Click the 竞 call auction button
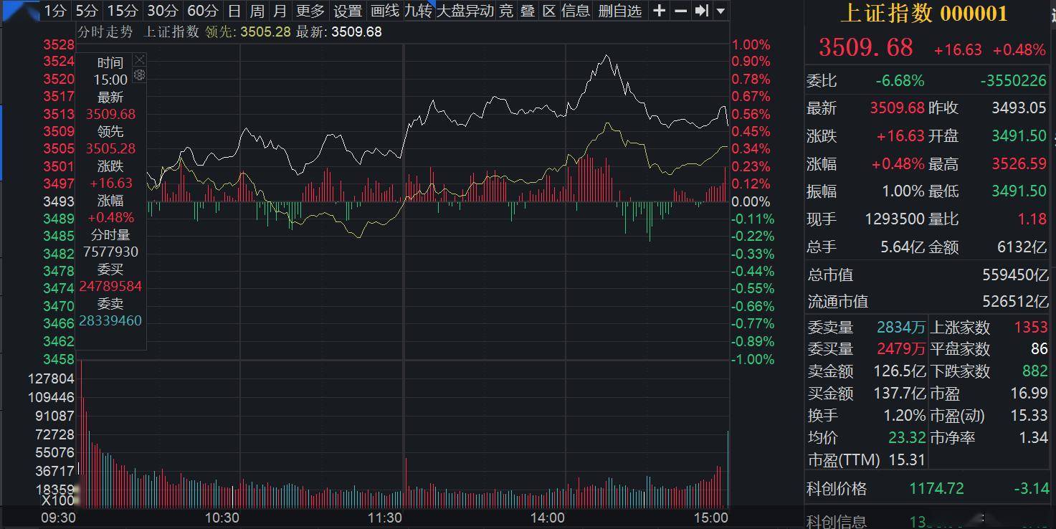Image resolution: width=1056 pixels, height=529 pixels. coord(506,11)
